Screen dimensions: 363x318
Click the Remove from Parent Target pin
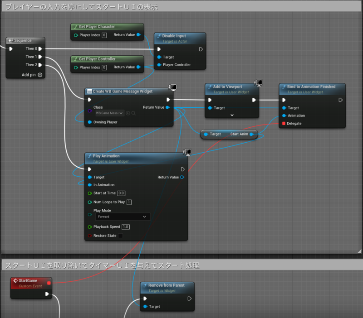point(145,306)
